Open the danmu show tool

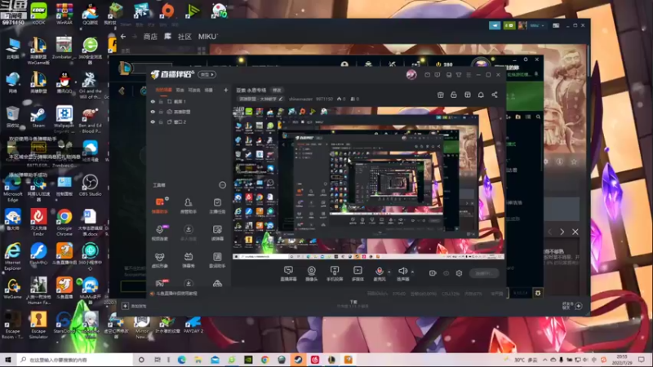click(x=189, y=259)
